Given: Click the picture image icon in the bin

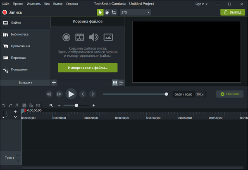Looking at the screenshot, I should click(108, 37).
